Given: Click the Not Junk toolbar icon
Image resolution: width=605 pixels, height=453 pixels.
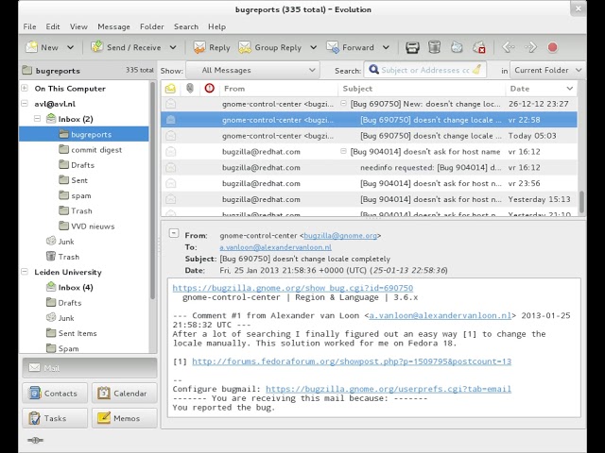Looking at the screenshot, I should point(478,47).
